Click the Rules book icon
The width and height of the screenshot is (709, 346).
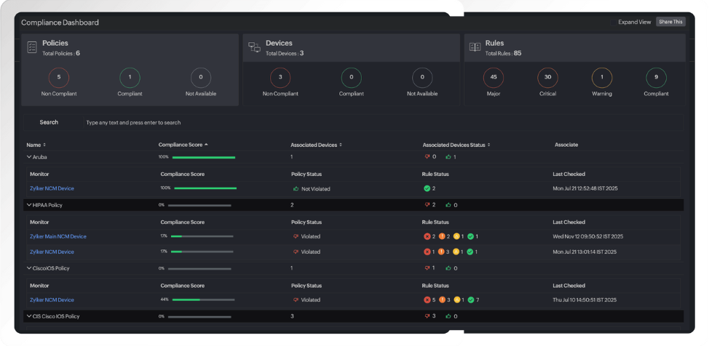coord(475,47)
